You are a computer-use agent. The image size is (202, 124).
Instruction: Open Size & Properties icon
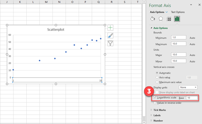pyautogui.click(x=169, y=19)
